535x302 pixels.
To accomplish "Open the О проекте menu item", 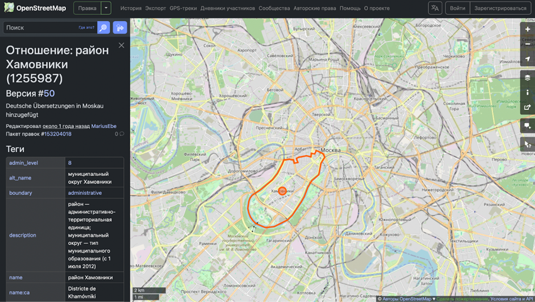I will coord(377,8).
